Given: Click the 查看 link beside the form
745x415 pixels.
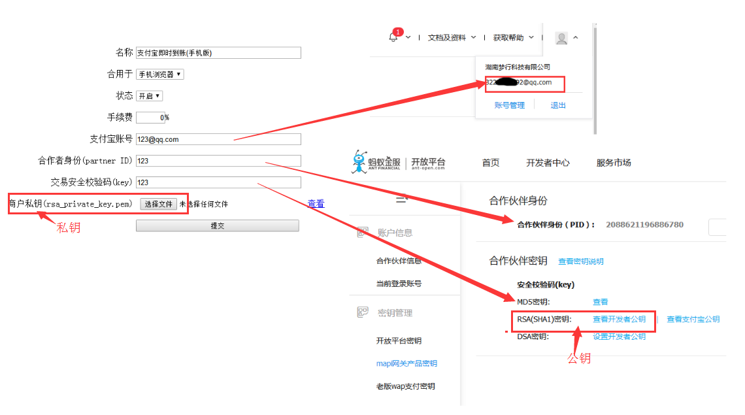Looking at the screenshot, I should (x=316, y=203).
